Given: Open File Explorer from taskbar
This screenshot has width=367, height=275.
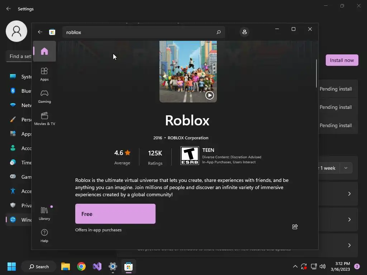Looking at the screenshot, I should click(x=66, y=266).
